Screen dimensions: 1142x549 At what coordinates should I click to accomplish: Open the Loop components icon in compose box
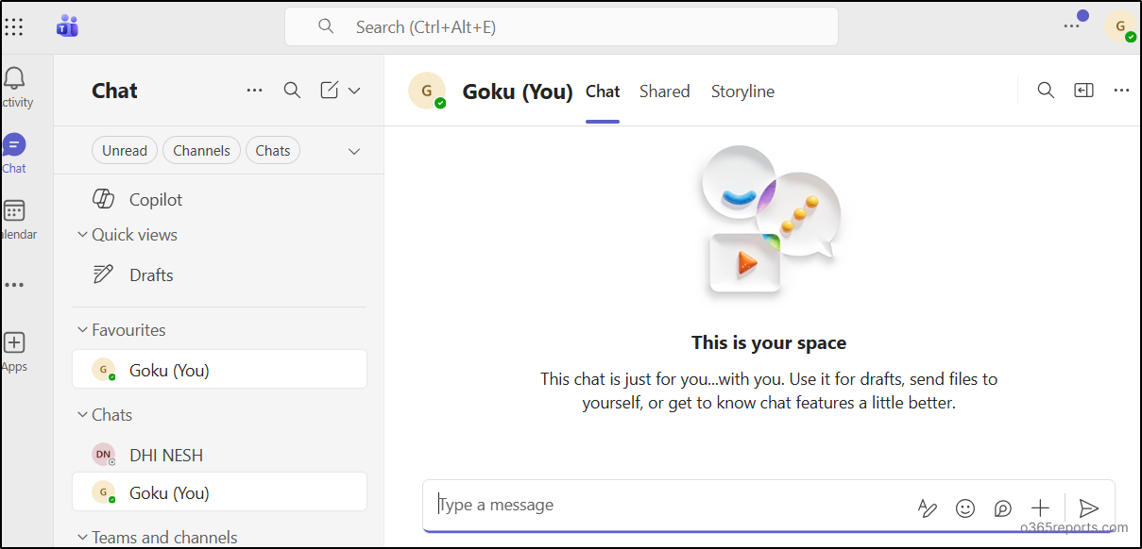[x=1003, y=508]
